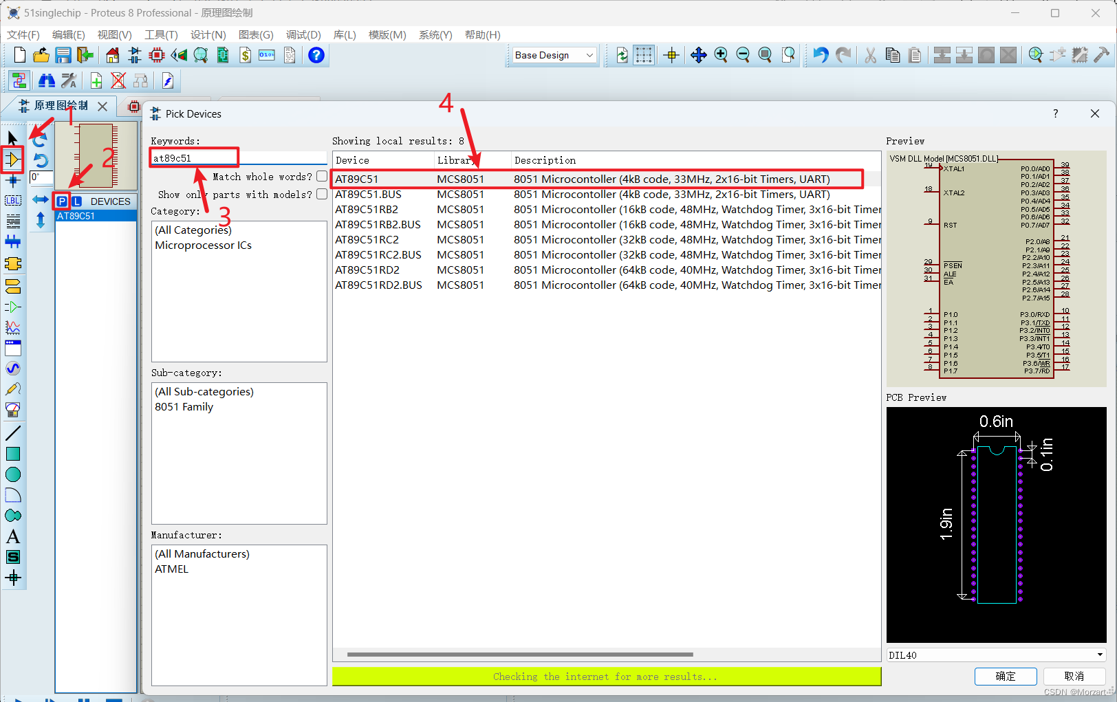Go to the Home page icon

(113, 55)
